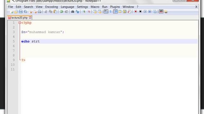Open a file with the folder icon
Image resolution: width=204 pixels, height=114 pixels.
pos(16,12)
